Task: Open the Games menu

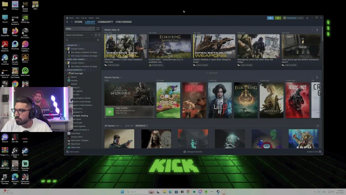Action: coord(91,18)
